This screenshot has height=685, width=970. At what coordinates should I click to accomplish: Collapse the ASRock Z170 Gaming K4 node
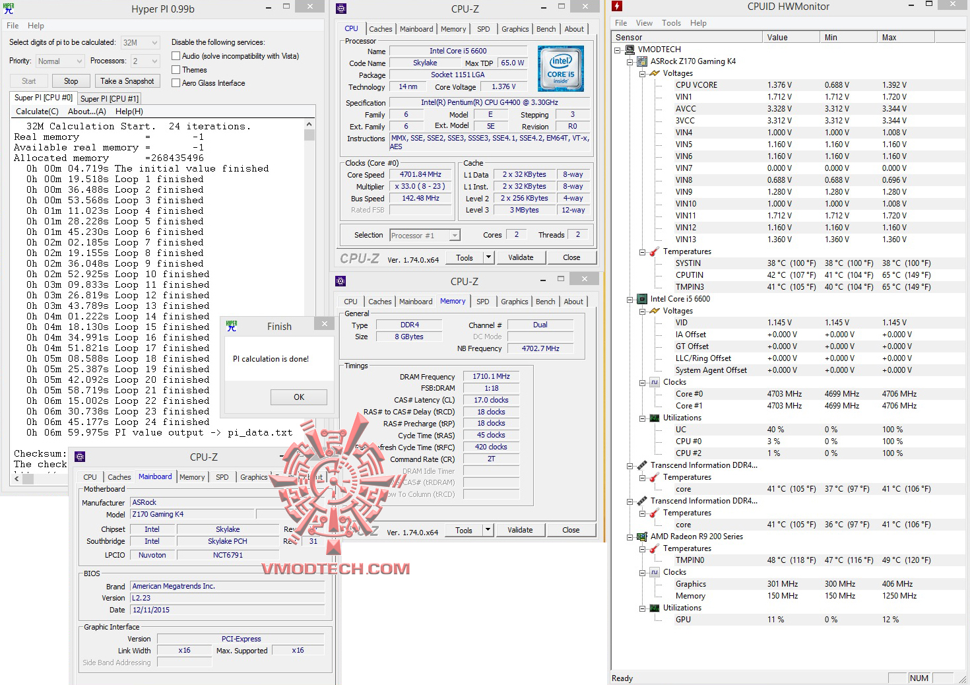coord(630,61)
